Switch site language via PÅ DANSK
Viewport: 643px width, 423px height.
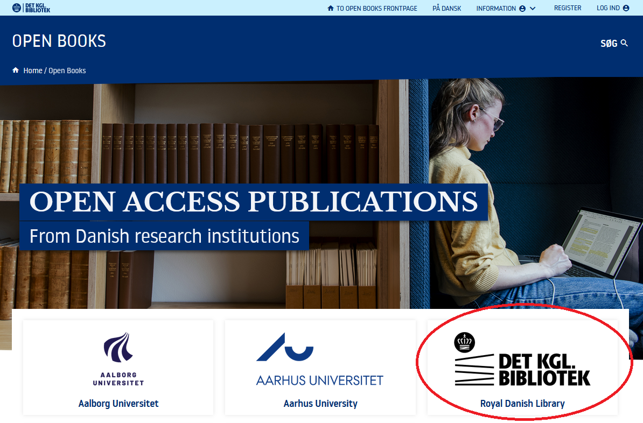pos(446,8)
